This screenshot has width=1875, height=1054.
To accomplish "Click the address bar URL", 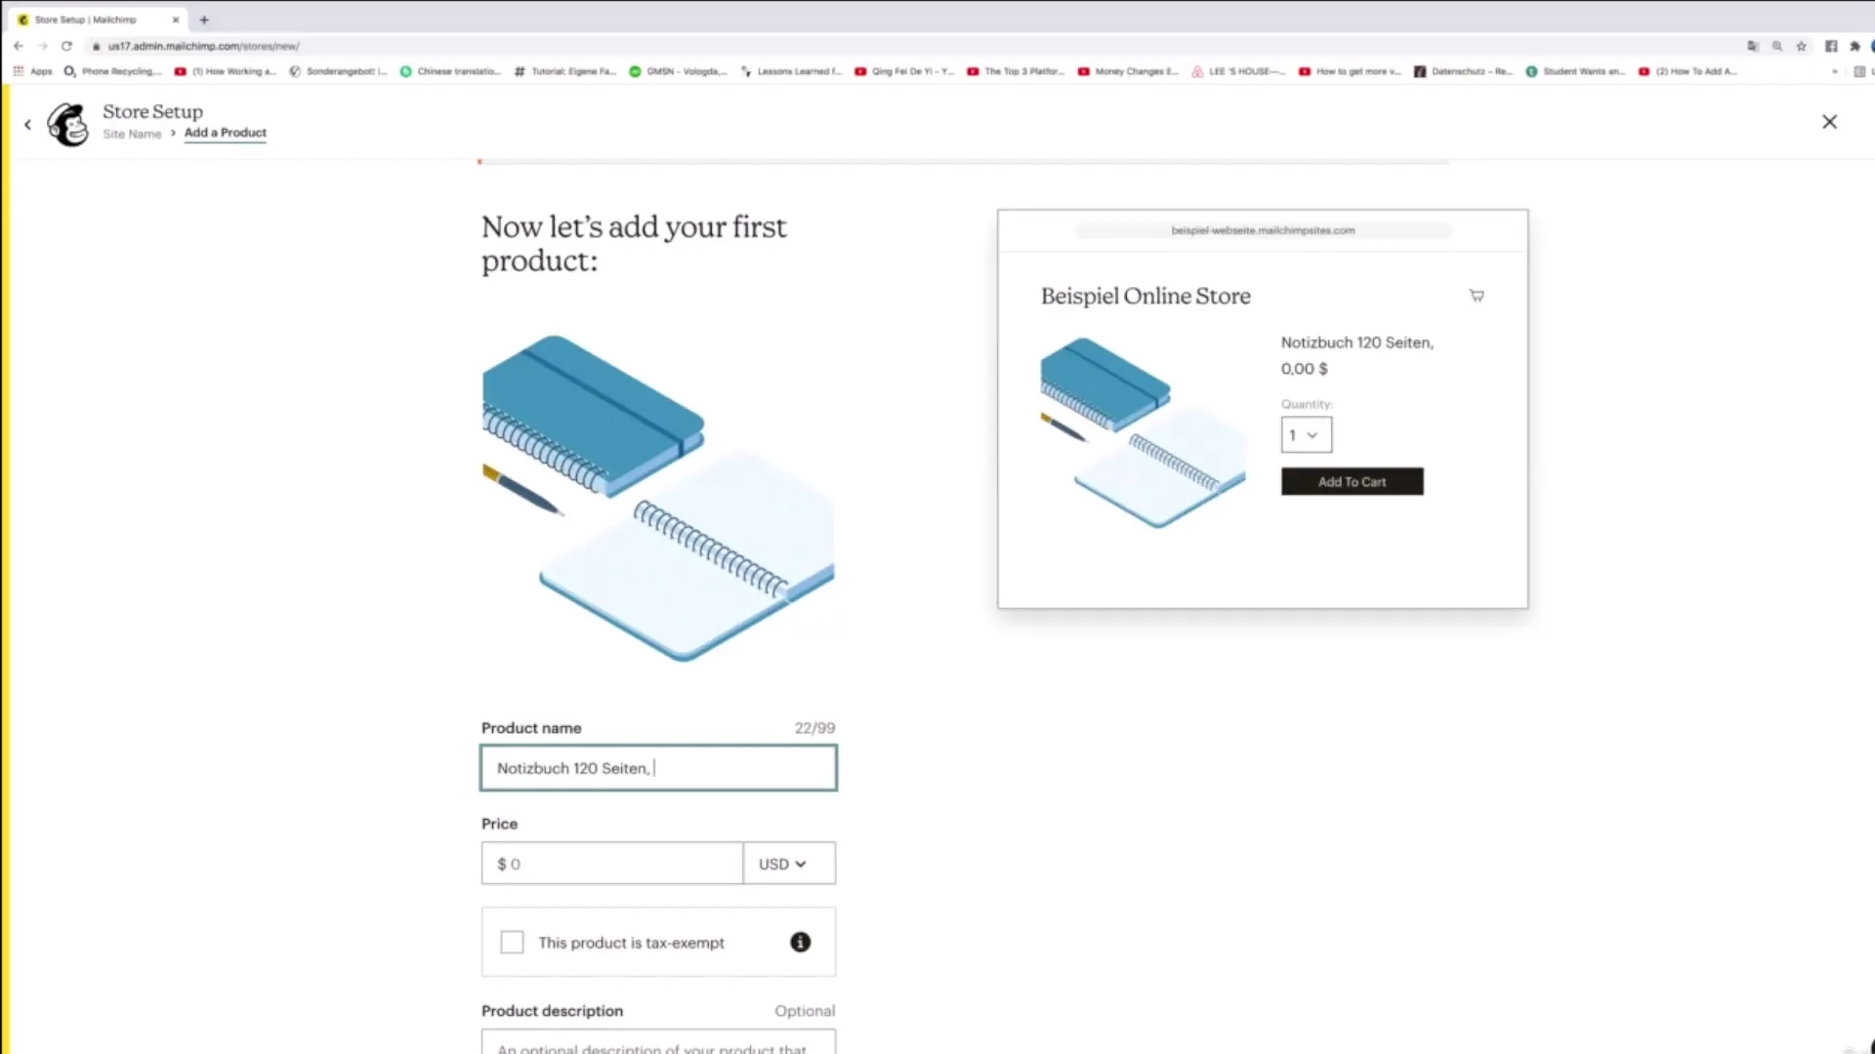I will point(203,46).
